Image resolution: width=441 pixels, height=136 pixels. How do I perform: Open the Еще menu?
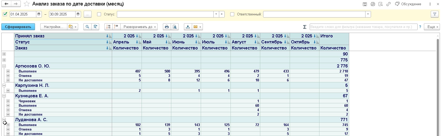pyautogui.click(x=432, y=27)
